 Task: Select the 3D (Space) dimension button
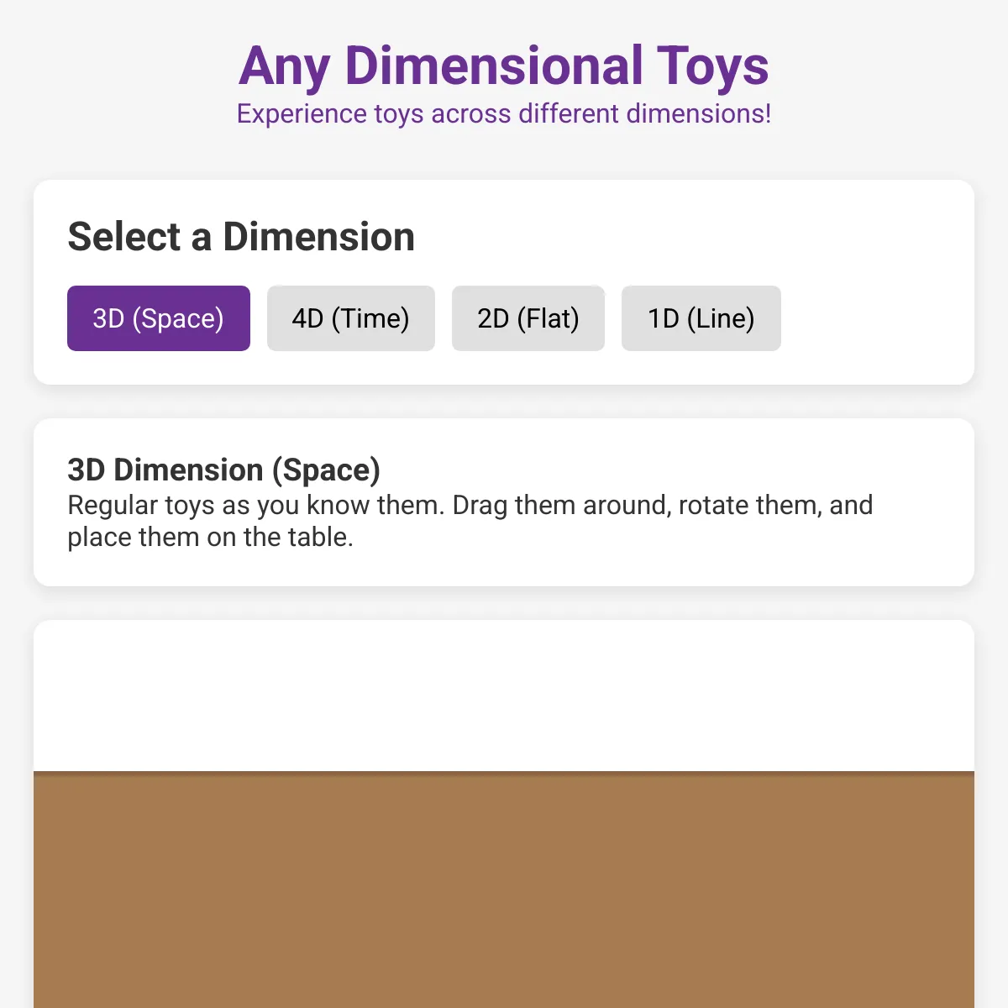point(159,318)
